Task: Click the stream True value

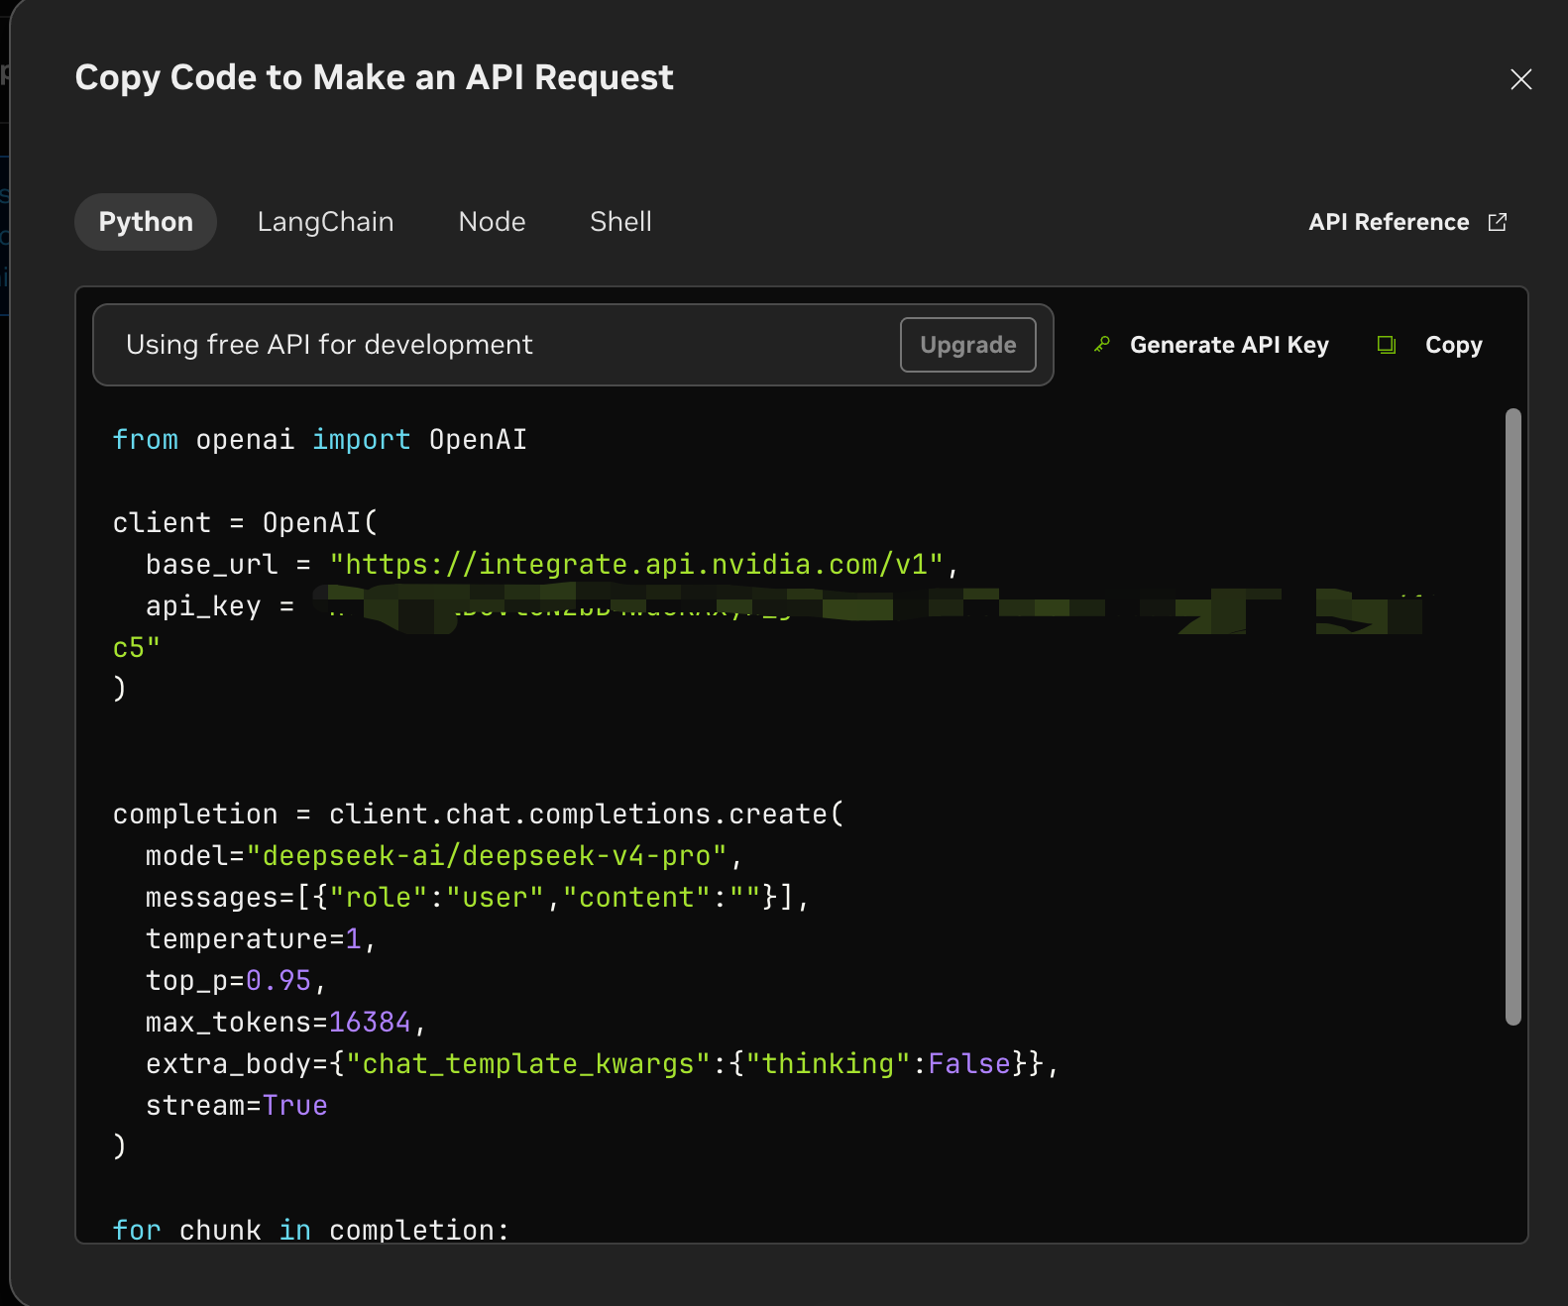Action: coord(294,1106)
